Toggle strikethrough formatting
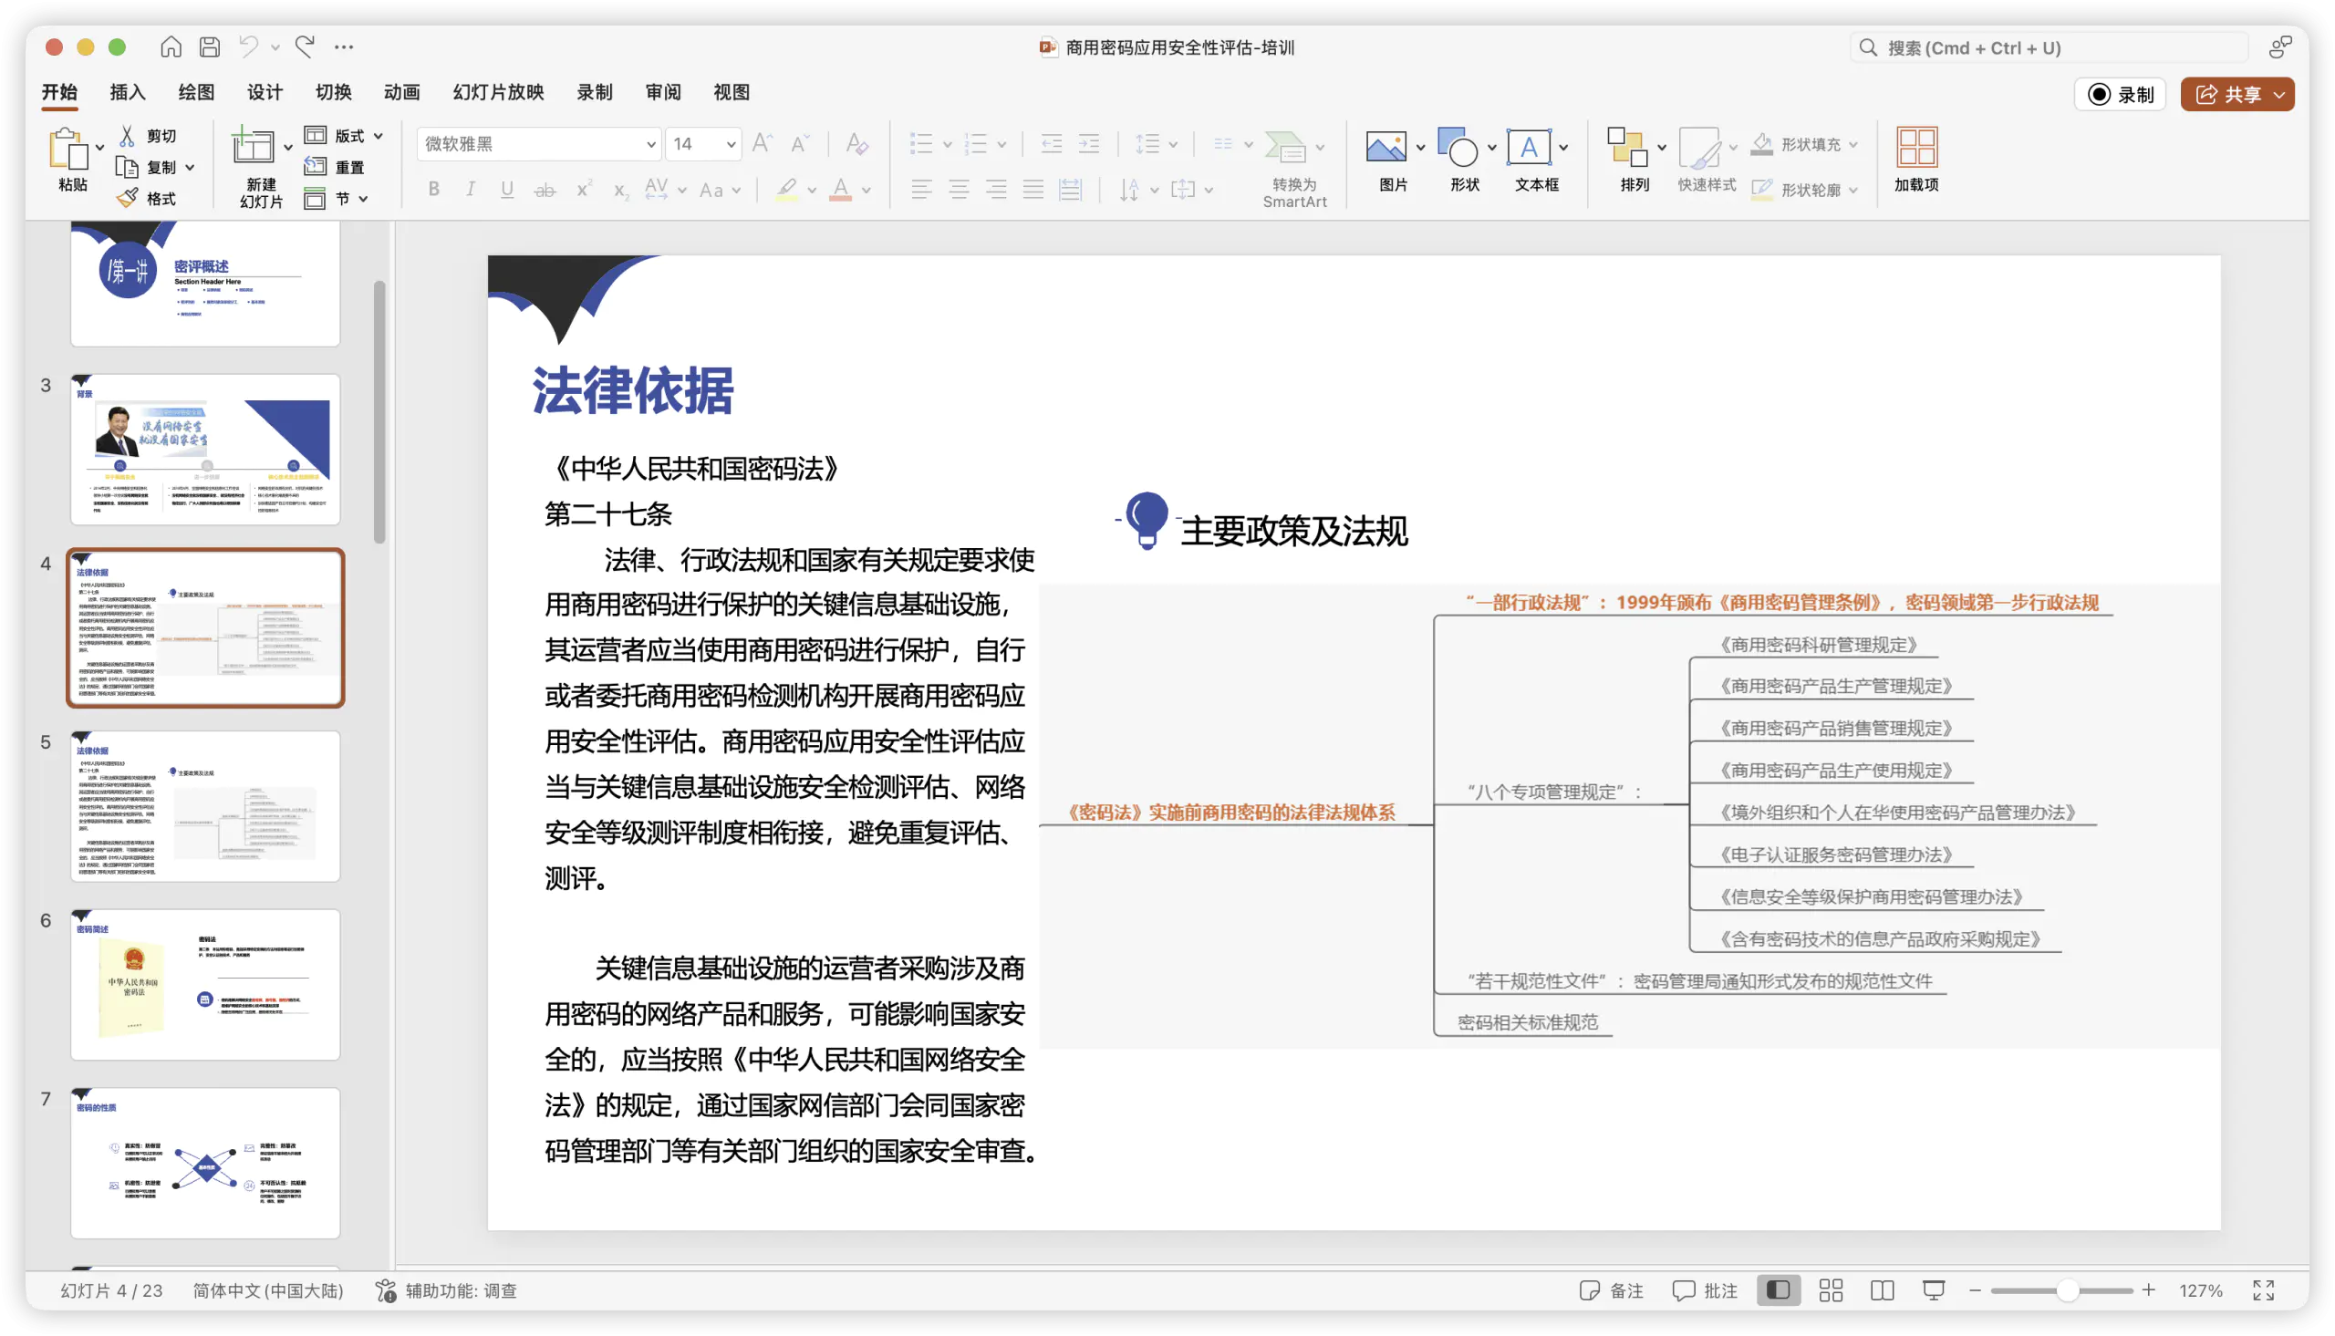This screenshot has height=1336, width=2335. tap(545, 189)
